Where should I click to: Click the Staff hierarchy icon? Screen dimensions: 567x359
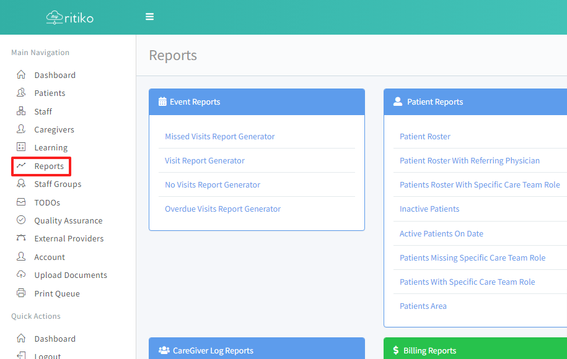21,111
